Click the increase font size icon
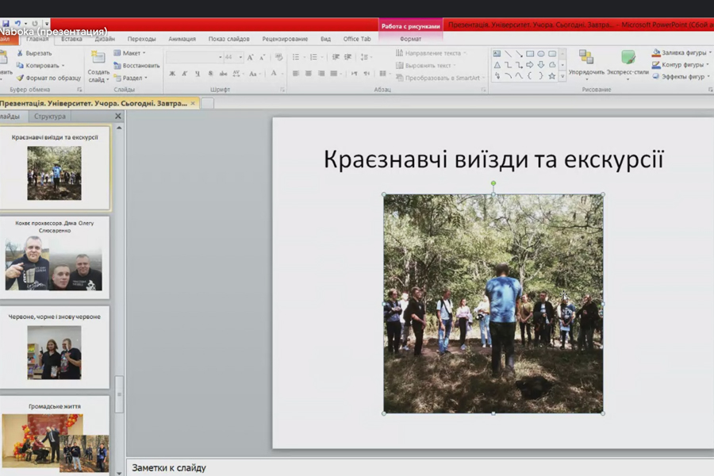The image size is (714, 476). pyautogui.click(x=251, y=57)
